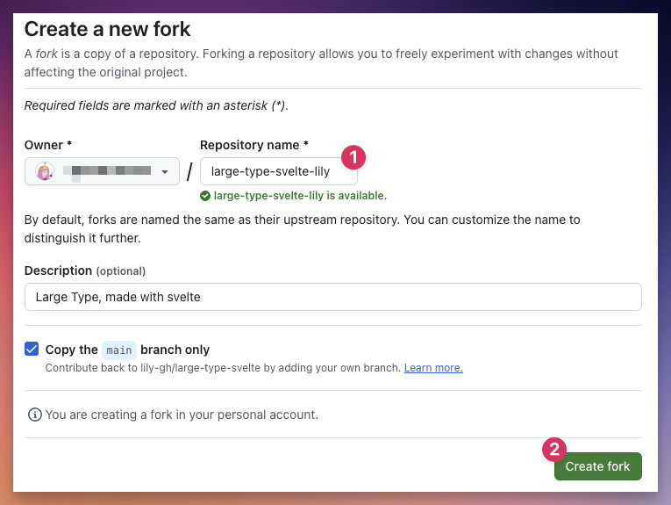Click the 'main' branch name badge
This screenshot has height=505, width=671.
click(119, 350)
